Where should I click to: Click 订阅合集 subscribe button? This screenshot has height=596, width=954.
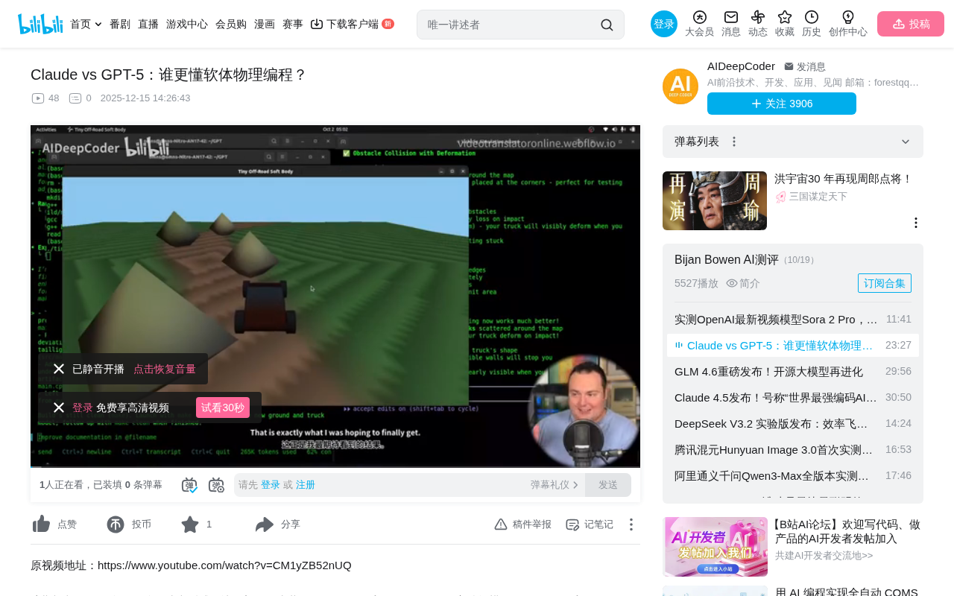click(885, 283)
